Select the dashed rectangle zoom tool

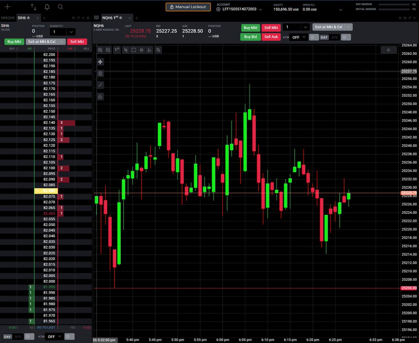click(x=133, y=50)
